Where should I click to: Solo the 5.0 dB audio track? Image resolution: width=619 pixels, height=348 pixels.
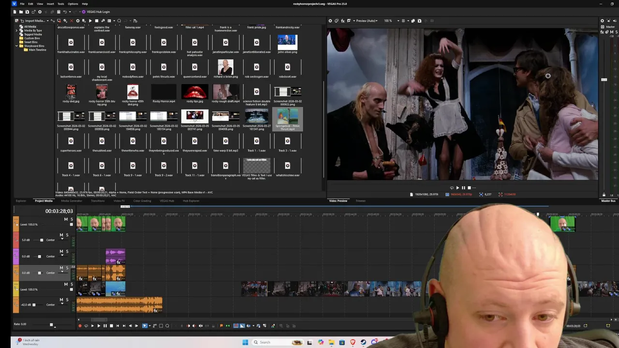point(67,235)
